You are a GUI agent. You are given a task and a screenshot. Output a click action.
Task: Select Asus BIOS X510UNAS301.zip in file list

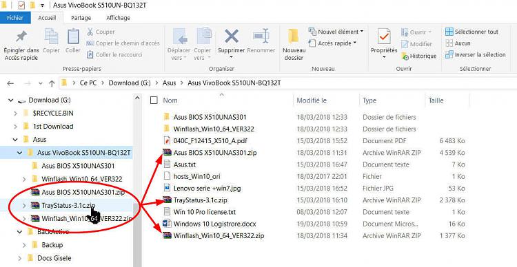pyautogui.click(x=215, y=153)
